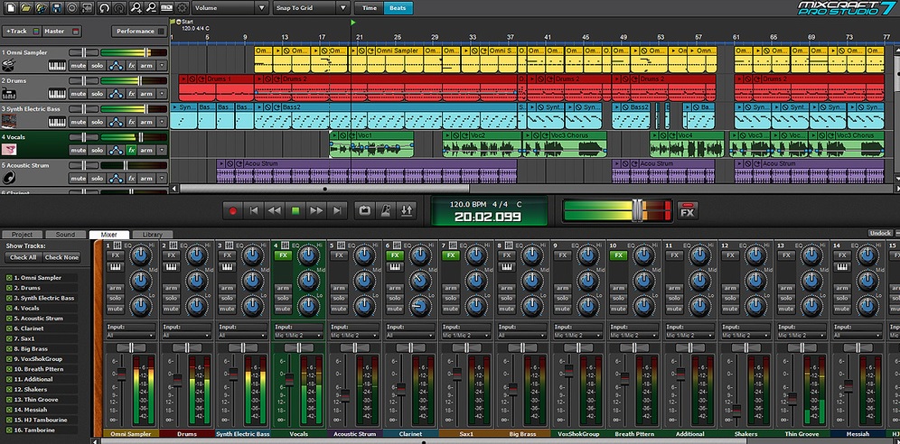Screen dimensions: 900x444
Task: Click the Check None button
Action: [x=62, y=258]
